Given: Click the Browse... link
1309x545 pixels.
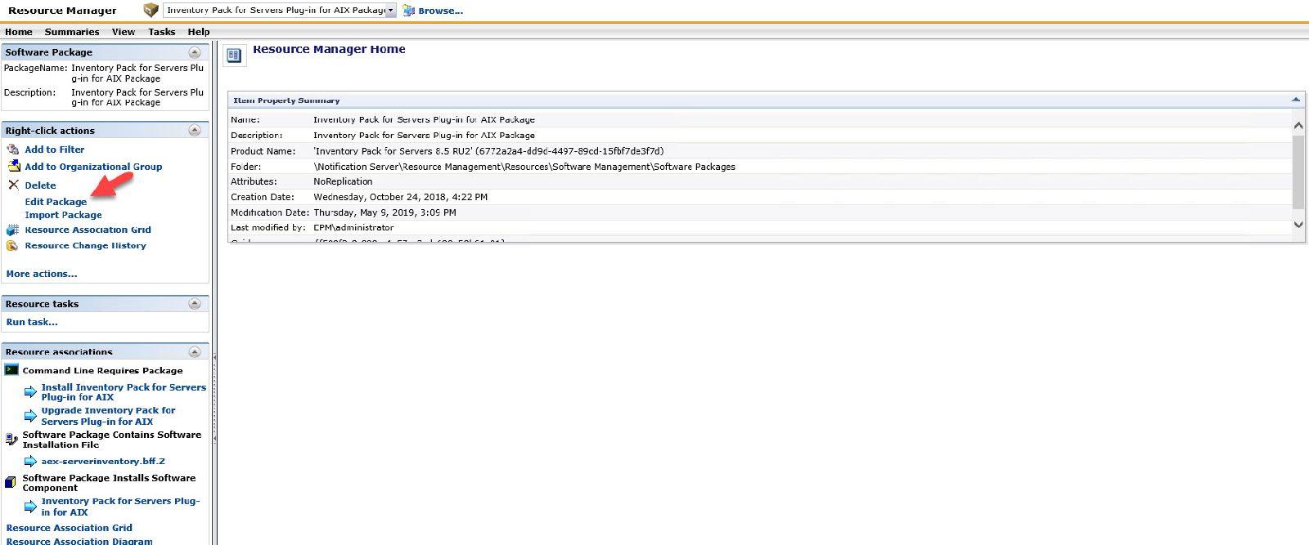Looking at the screenshot, I should [440, 11].
